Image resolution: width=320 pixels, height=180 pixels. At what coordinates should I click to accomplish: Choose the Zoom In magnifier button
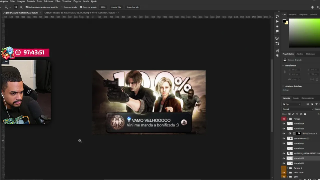[x=16, y=7]
